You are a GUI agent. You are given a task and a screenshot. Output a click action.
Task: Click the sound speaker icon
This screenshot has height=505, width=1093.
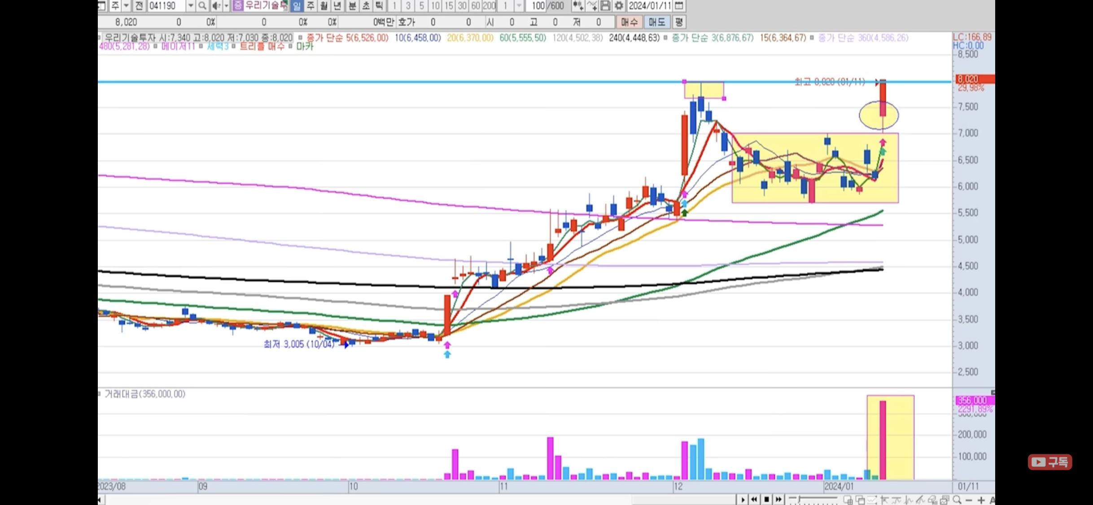216,6
